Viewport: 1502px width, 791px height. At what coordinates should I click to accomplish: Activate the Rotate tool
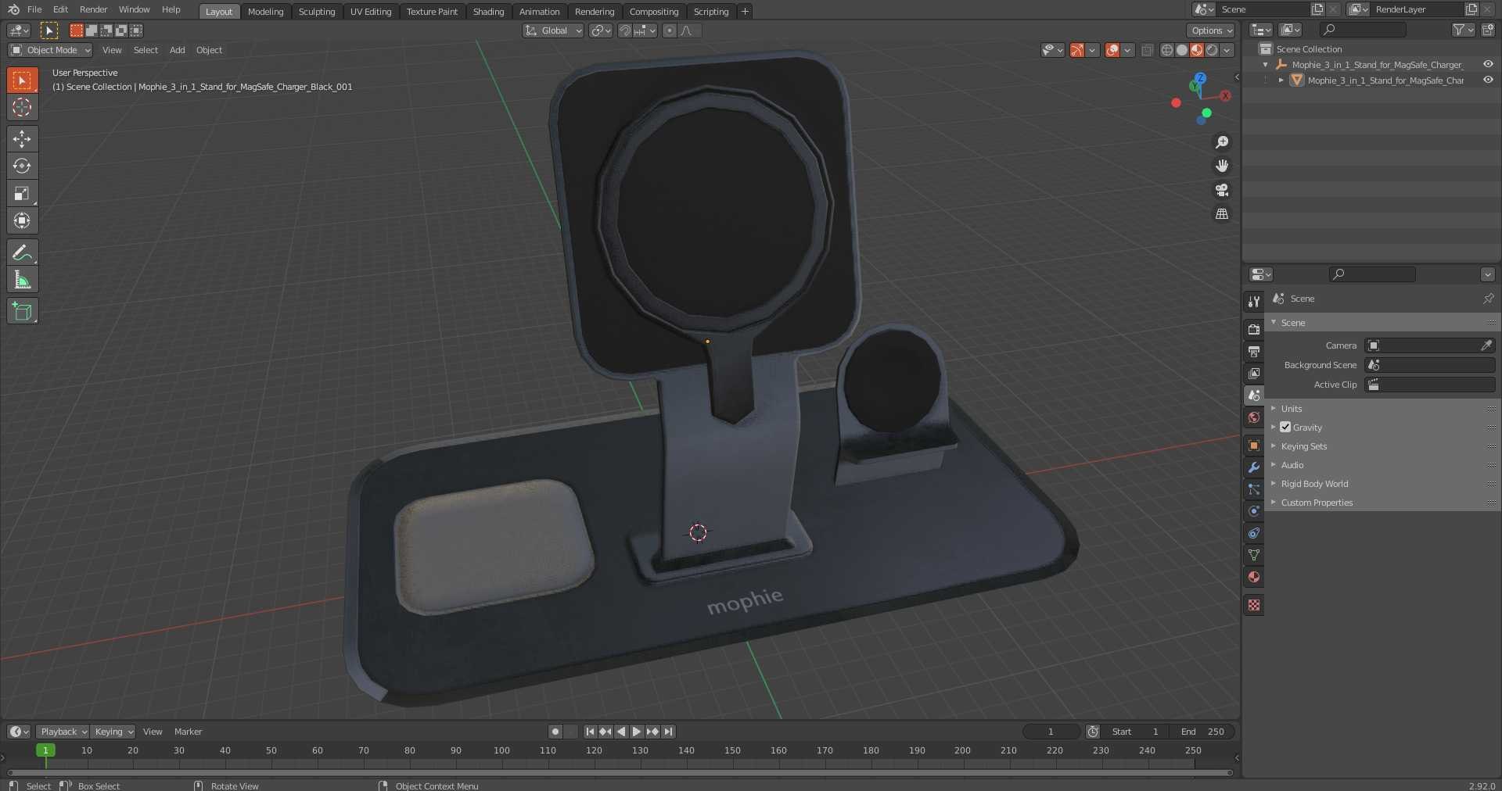pos(22,166)
